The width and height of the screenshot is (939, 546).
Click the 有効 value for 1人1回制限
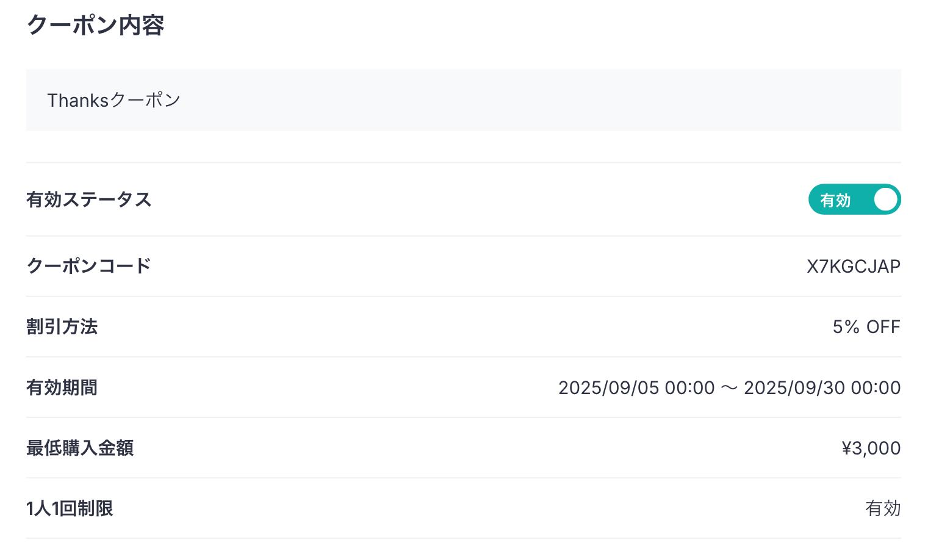[x=883, y=508]
